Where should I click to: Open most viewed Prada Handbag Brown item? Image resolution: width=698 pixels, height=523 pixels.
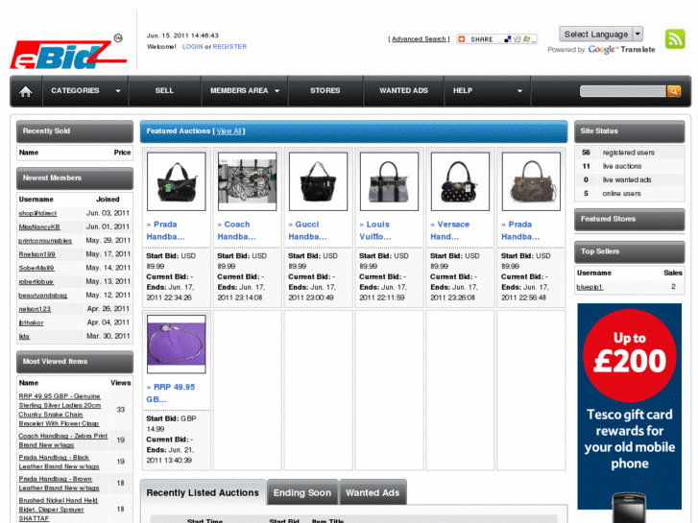click(59, 484)
